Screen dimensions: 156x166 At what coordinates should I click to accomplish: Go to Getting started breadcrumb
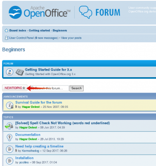[39, 30]
